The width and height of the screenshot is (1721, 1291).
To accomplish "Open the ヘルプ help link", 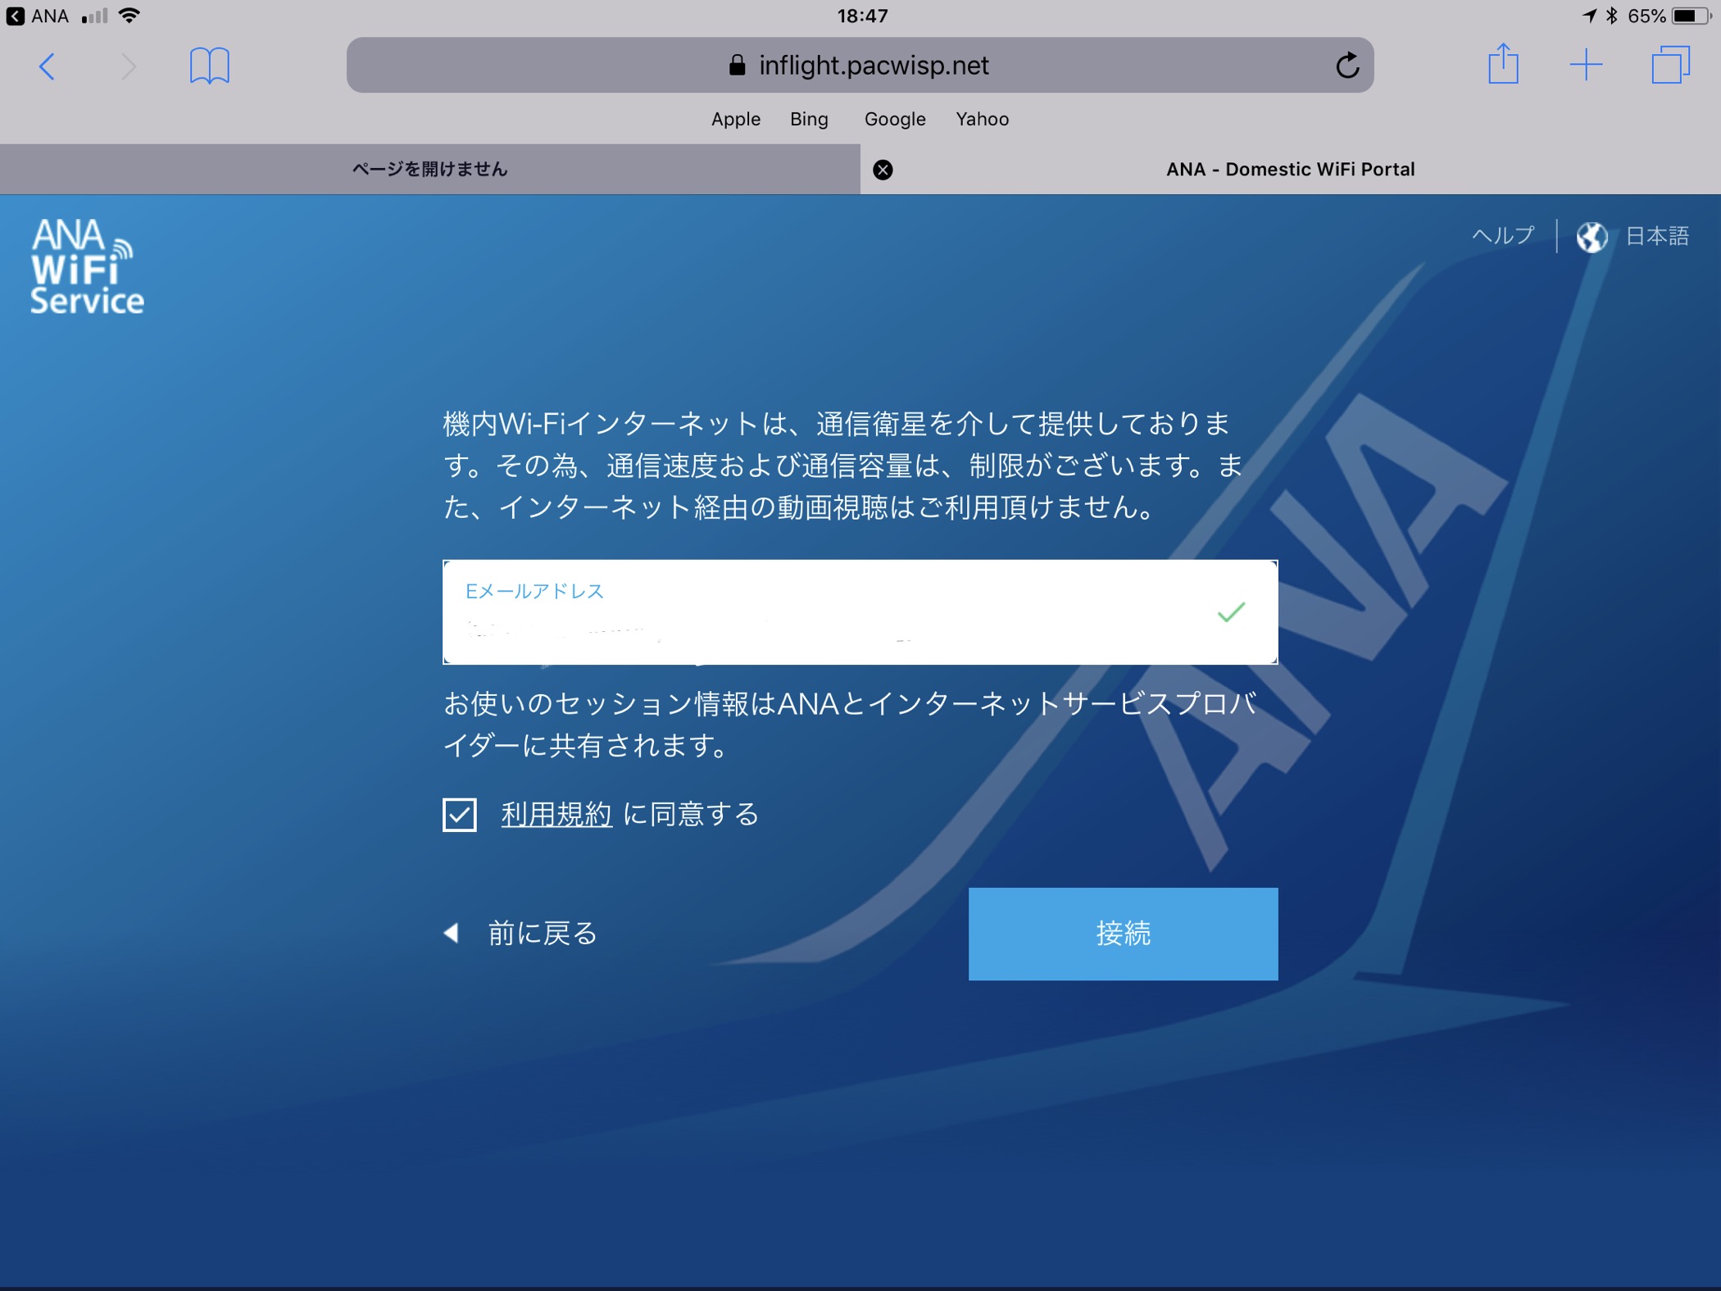I will tap(1503, 236).
